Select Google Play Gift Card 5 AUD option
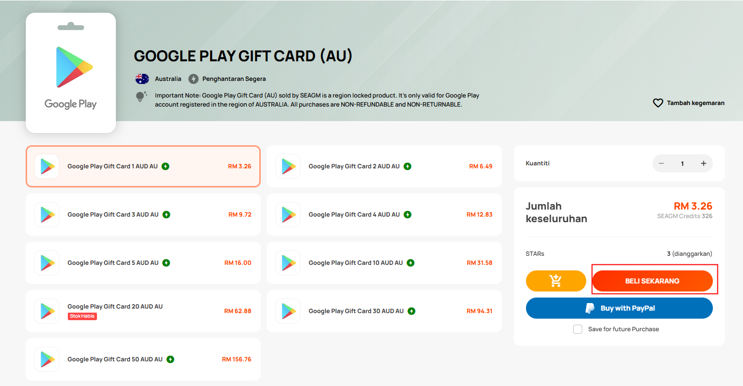This screenshot has width=743, height=386. (143, 263)
